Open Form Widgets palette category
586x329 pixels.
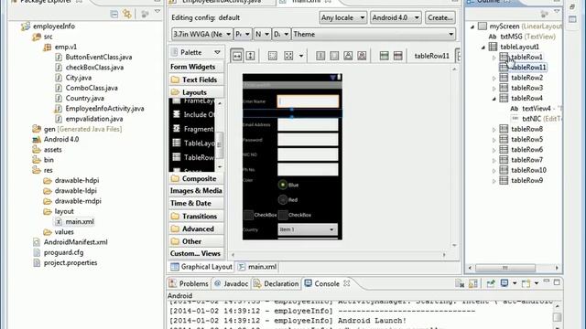pyautogui.click(x=196, y=67)
